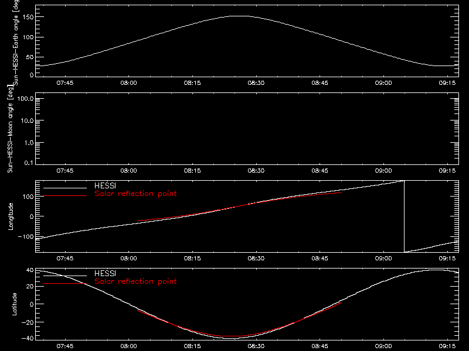Click the 10.0 tick on Moon angle axis

pyautogui.click(x=26, y=121)
